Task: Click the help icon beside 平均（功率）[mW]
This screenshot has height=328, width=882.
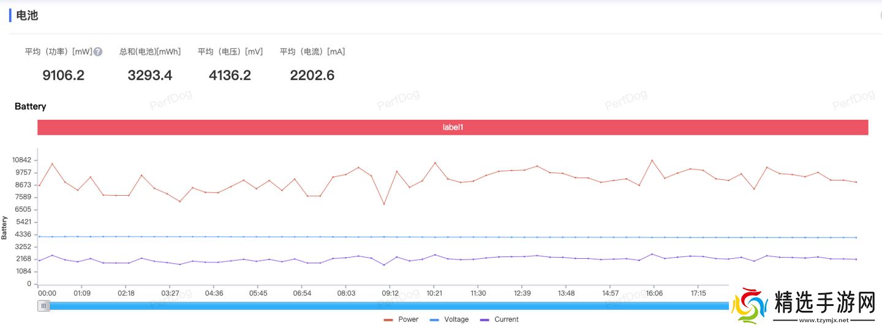Action: point(98,52)
